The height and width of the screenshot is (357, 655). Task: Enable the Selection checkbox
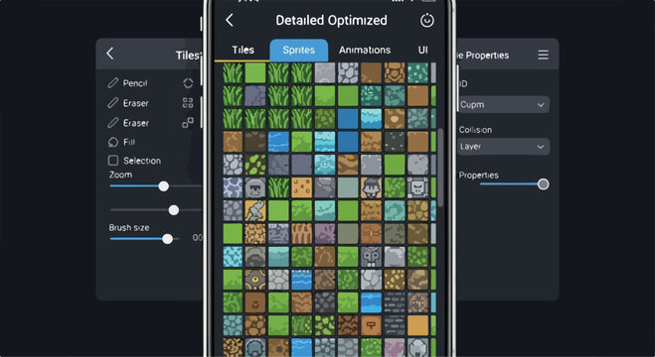(x=113, y=161)
